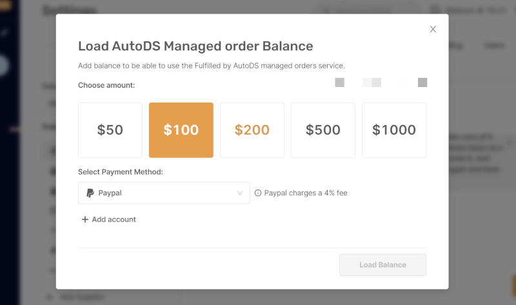Select the $500 amount option

(323, 130)
